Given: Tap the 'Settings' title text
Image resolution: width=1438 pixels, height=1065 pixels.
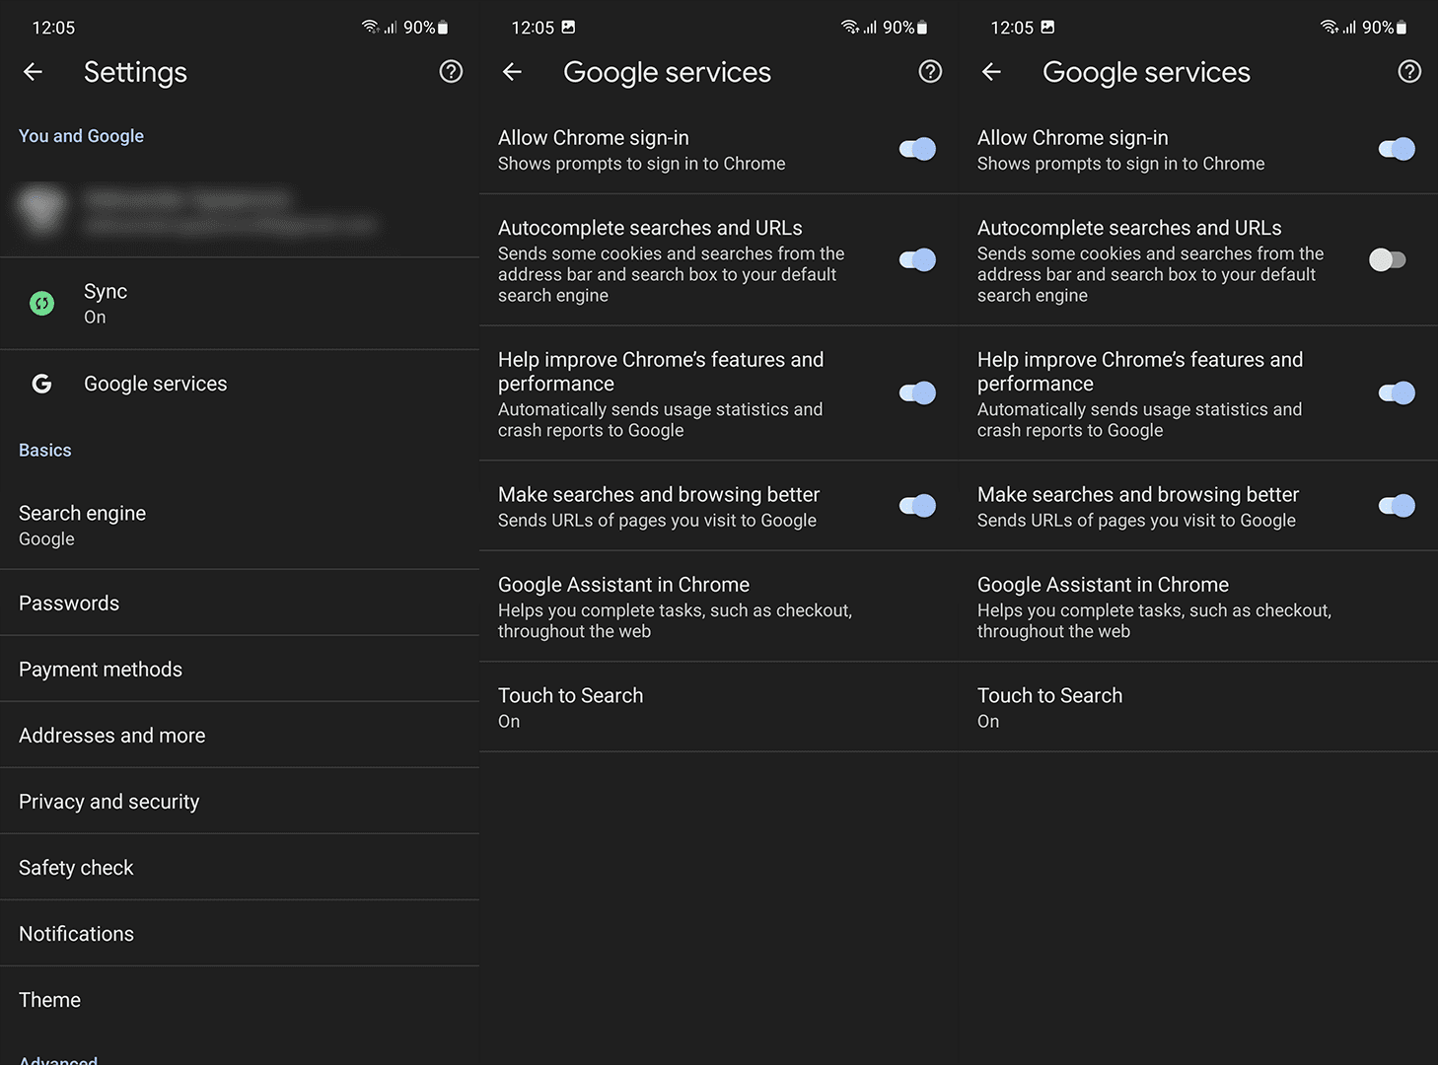Looking at the screenshot, I should (x=135, y=72).
